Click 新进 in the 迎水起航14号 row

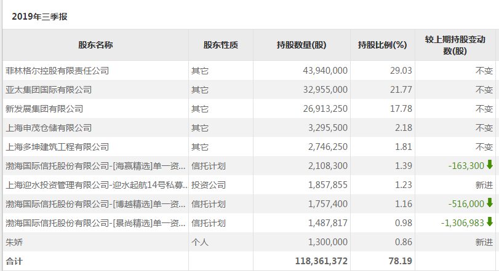point(484,185)
